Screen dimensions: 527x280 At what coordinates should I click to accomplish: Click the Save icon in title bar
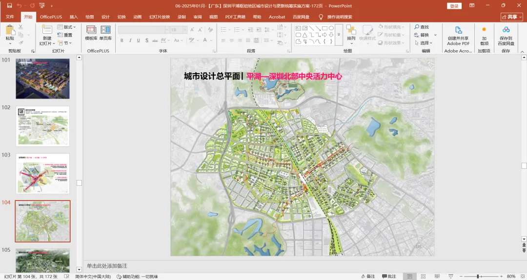(9, 6)
